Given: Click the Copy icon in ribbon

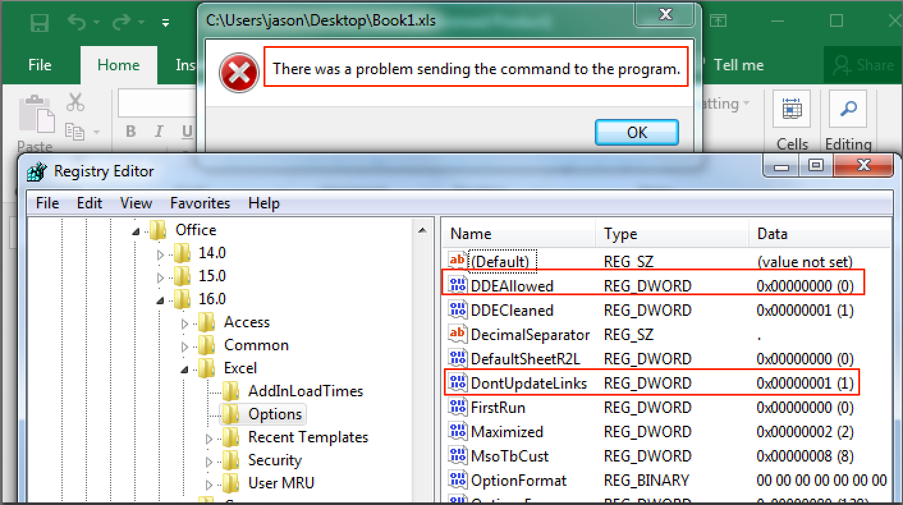Looking at the screenshot, I should (75, 132).
